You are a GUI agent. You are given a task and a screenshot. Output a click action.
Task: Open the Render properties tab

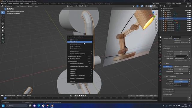tap(160, 44)
